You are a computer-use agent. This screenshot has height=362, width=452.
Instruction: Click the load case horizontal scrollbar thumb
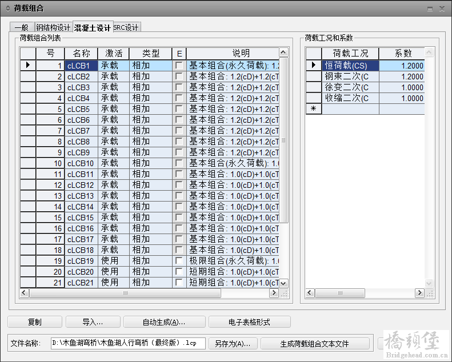click(340, 293)
